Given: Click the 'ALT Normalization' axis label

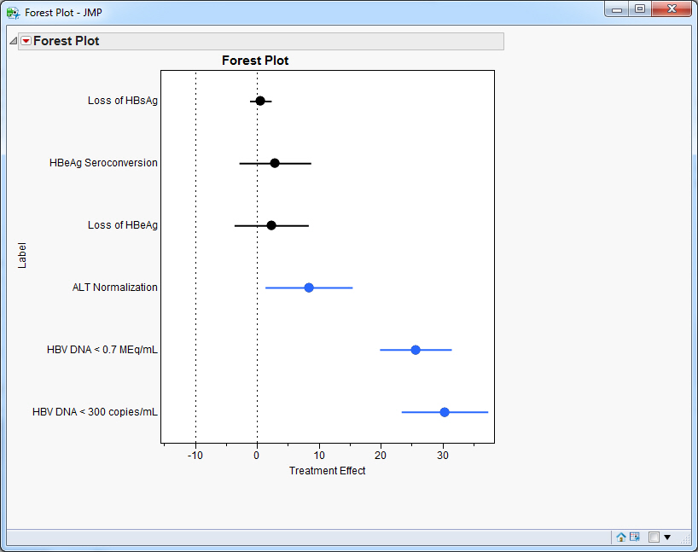Looking at the screenshot, I should (115, 288).
